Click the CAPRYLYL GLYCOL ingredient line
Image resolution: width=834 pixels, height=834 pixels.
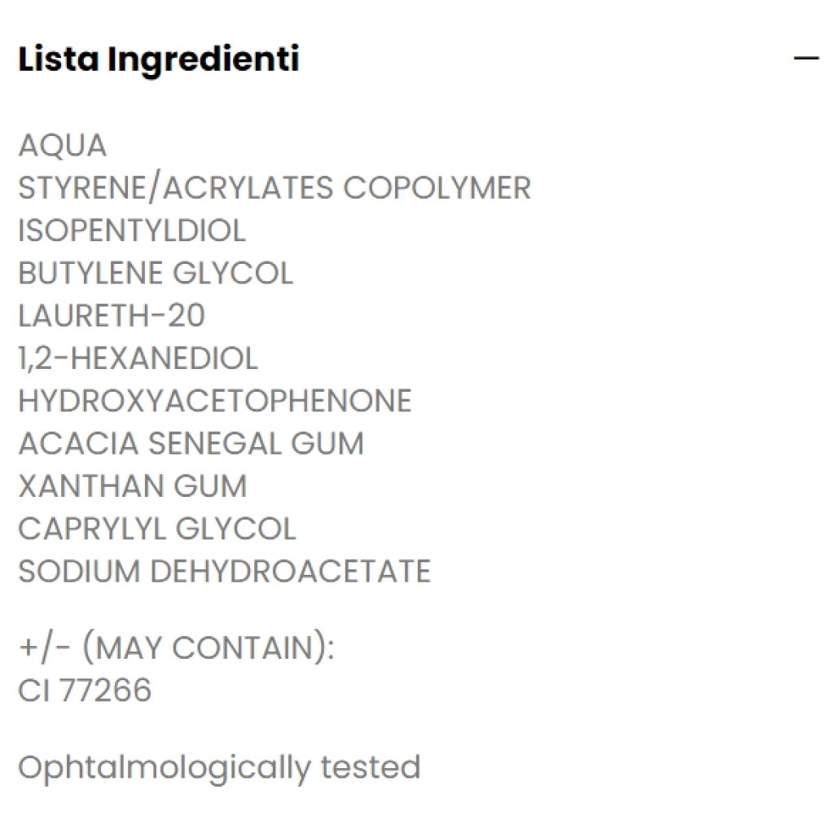(157, 529)
